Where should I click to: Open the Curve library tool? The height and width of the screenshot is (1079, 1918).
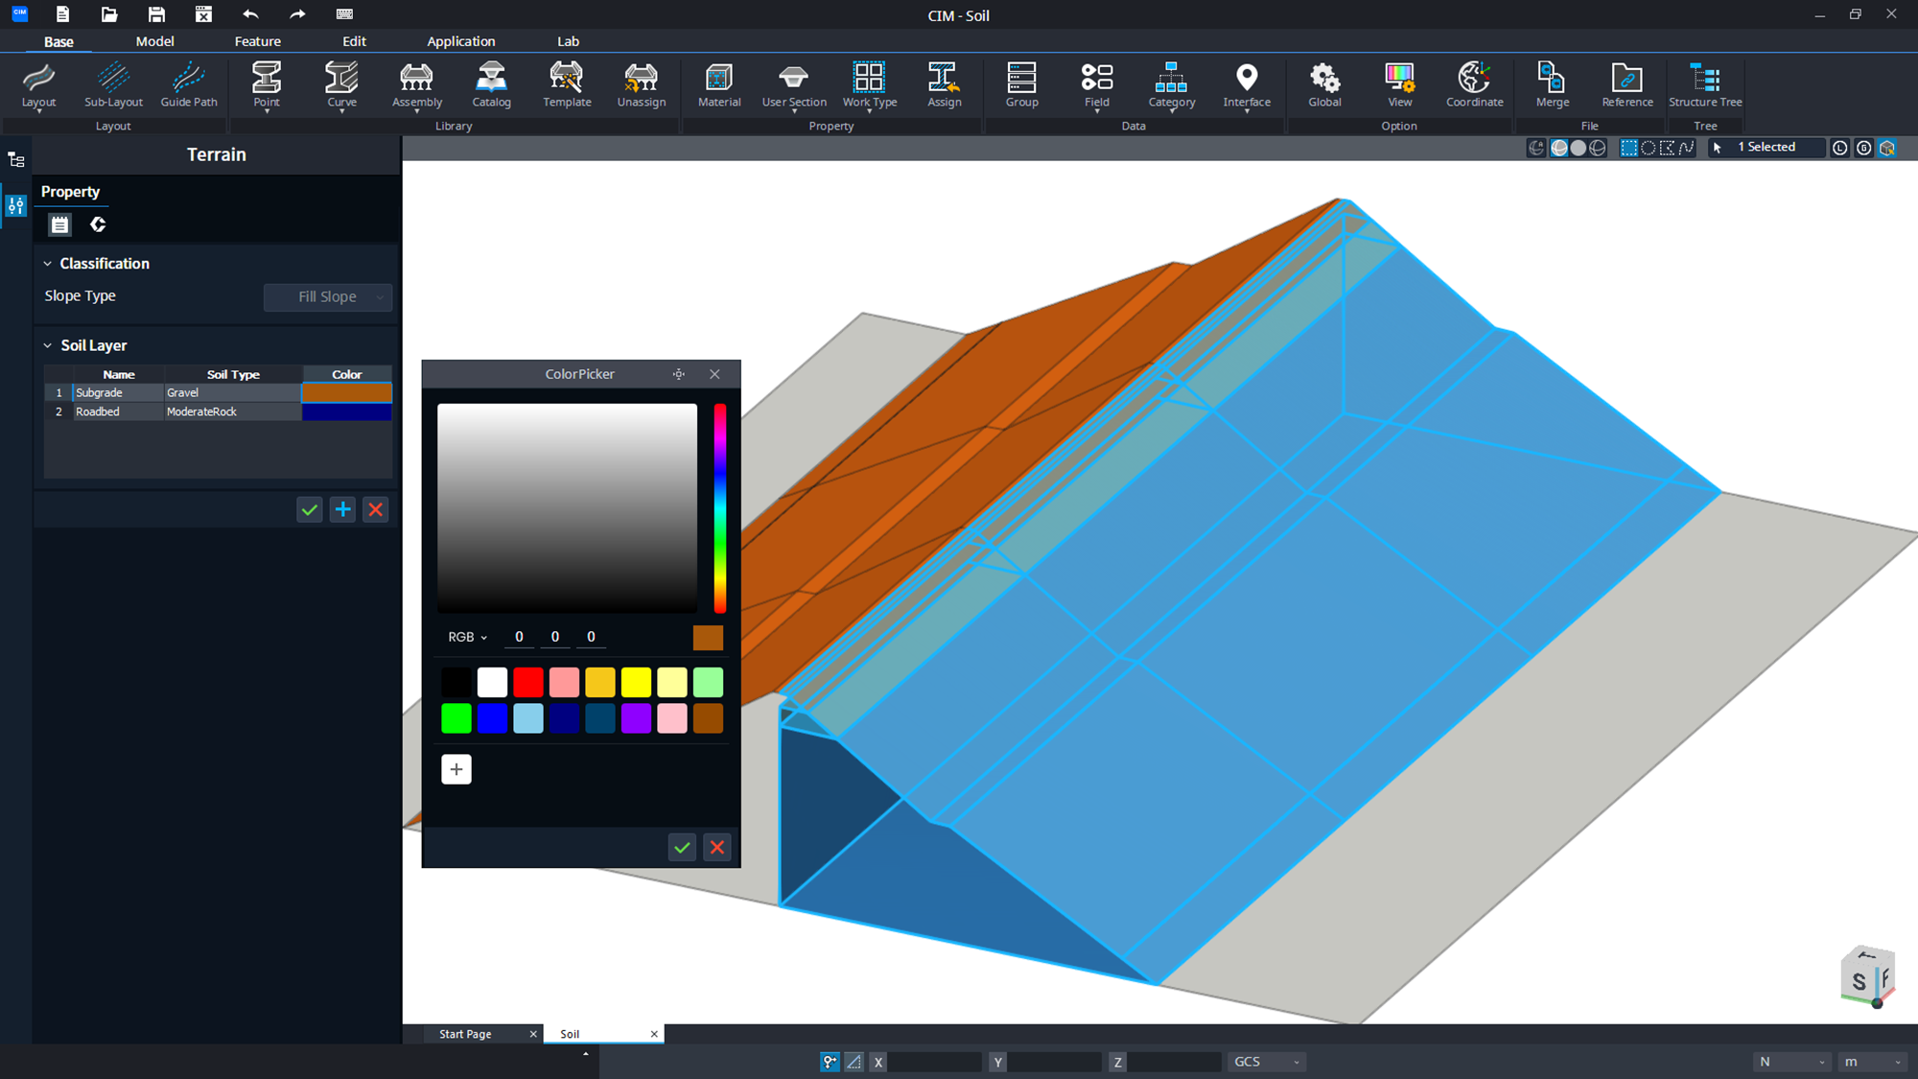(x=341, y=85)
